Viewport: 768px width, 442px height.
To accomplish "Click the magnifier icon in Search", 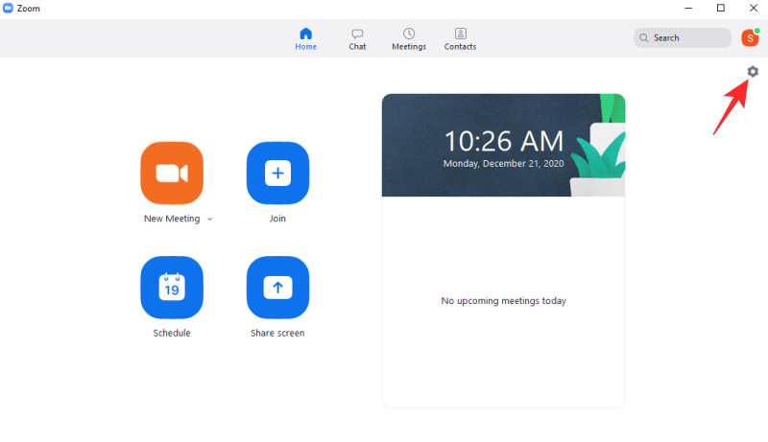I will [x=643, y=38].
